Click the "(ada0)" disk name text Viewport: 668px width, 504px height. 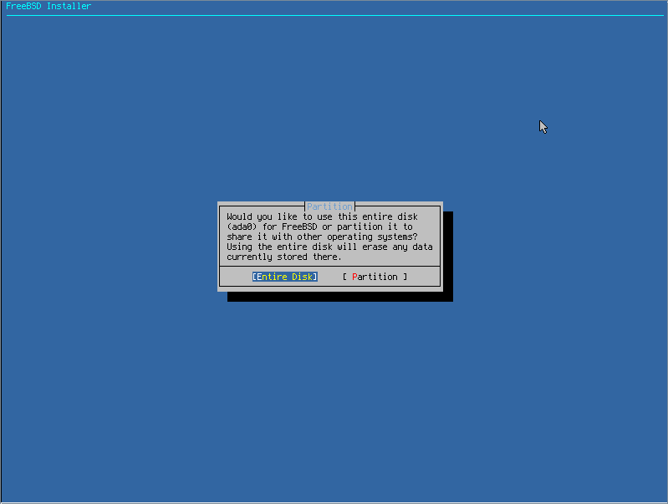click(x=242, y=227)
